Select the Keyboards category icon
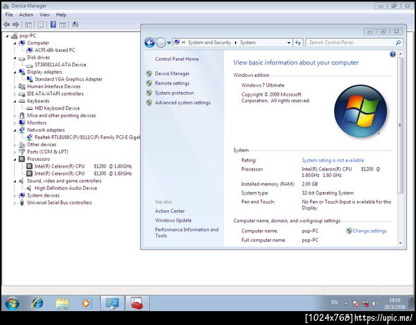 pos(21,101)
